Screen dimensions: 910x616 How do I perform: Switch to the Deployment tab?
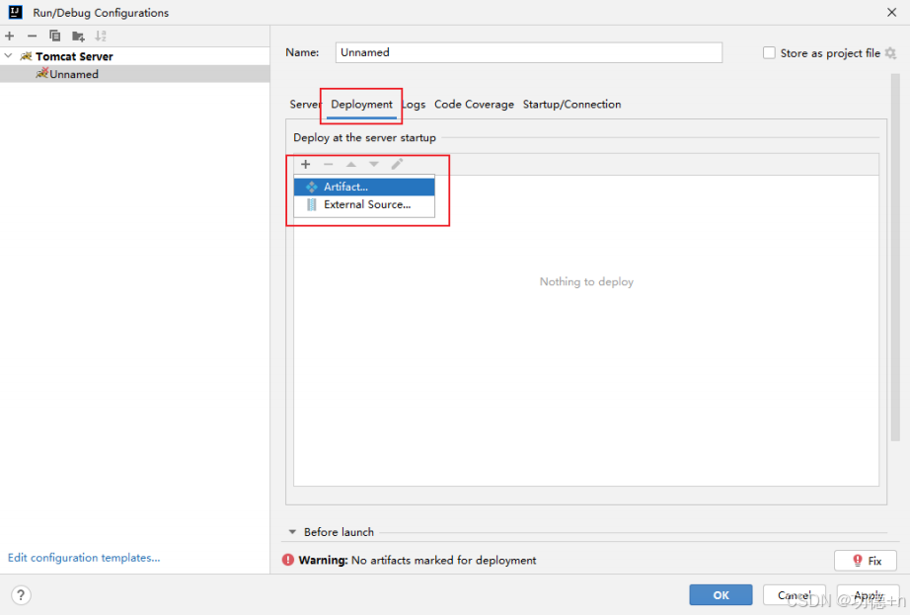(361, 105)
